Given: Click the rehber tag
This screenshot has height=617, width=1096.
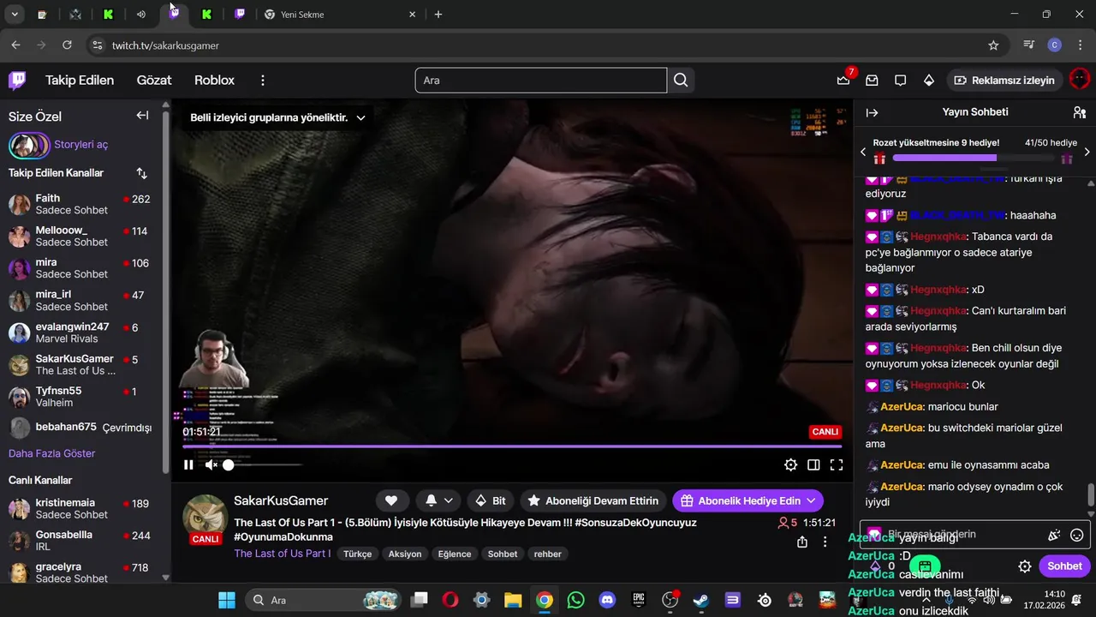Looking at the screenshot, I should click(x=548, y=554).
